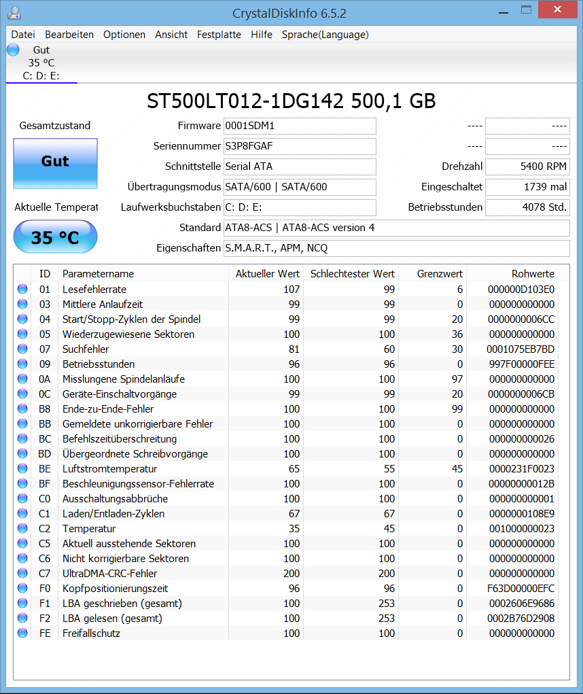Image resolution: width=583 pixels, height=694 pixels.
Task: Click status orb of LBA geschrieben row
Action: tap(22, 603)
